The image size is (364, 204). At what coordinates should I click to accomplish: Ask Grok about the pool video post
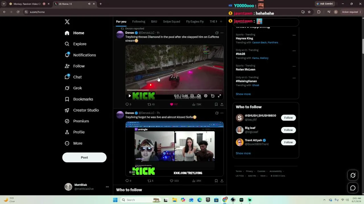tap(217, 33)
